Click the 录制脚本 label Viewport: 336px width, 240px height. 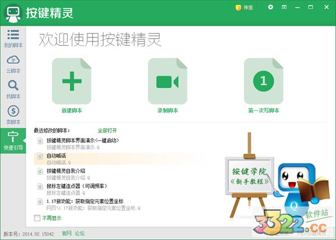pos(167,110)
